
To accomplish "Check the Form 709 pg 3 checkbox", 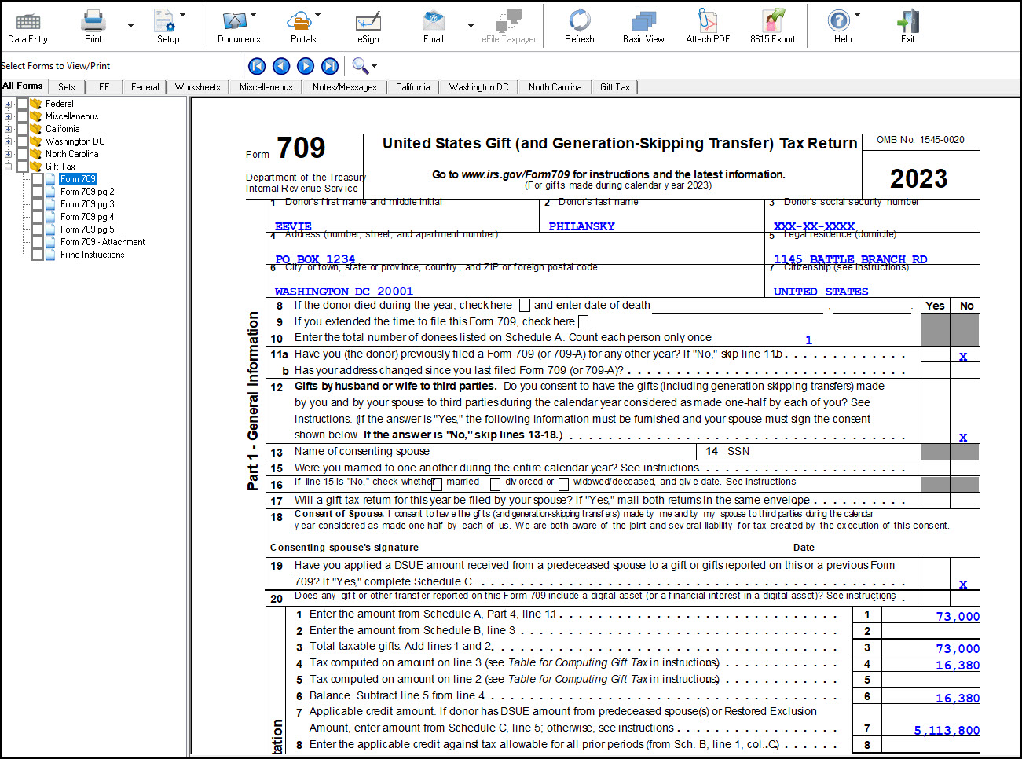I will (x=38, y=204).
